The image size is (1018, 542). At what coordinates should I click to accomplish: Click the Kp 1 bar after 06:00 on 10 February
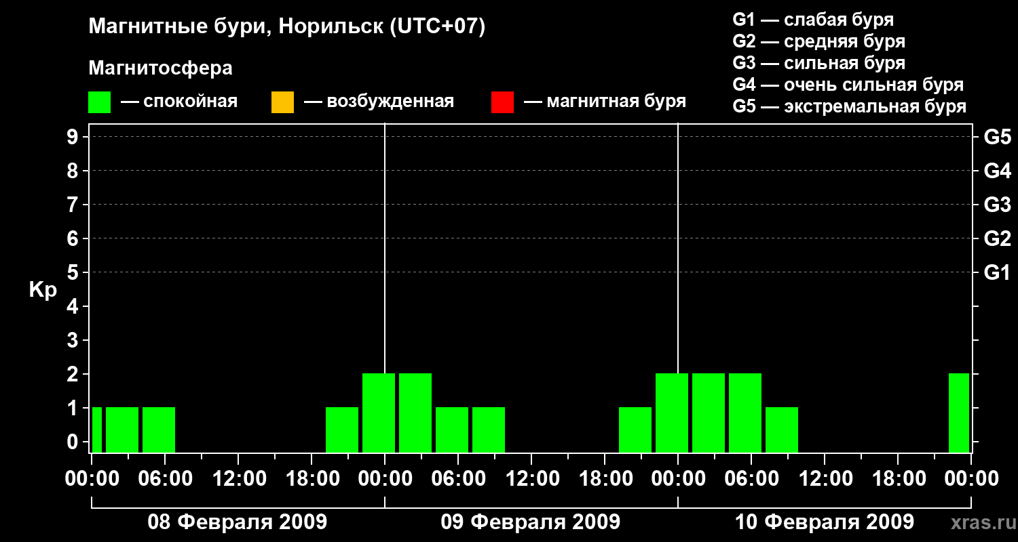pos(782,430)
